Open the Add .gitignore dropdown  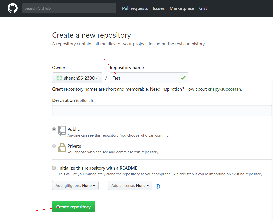[75, 186]
